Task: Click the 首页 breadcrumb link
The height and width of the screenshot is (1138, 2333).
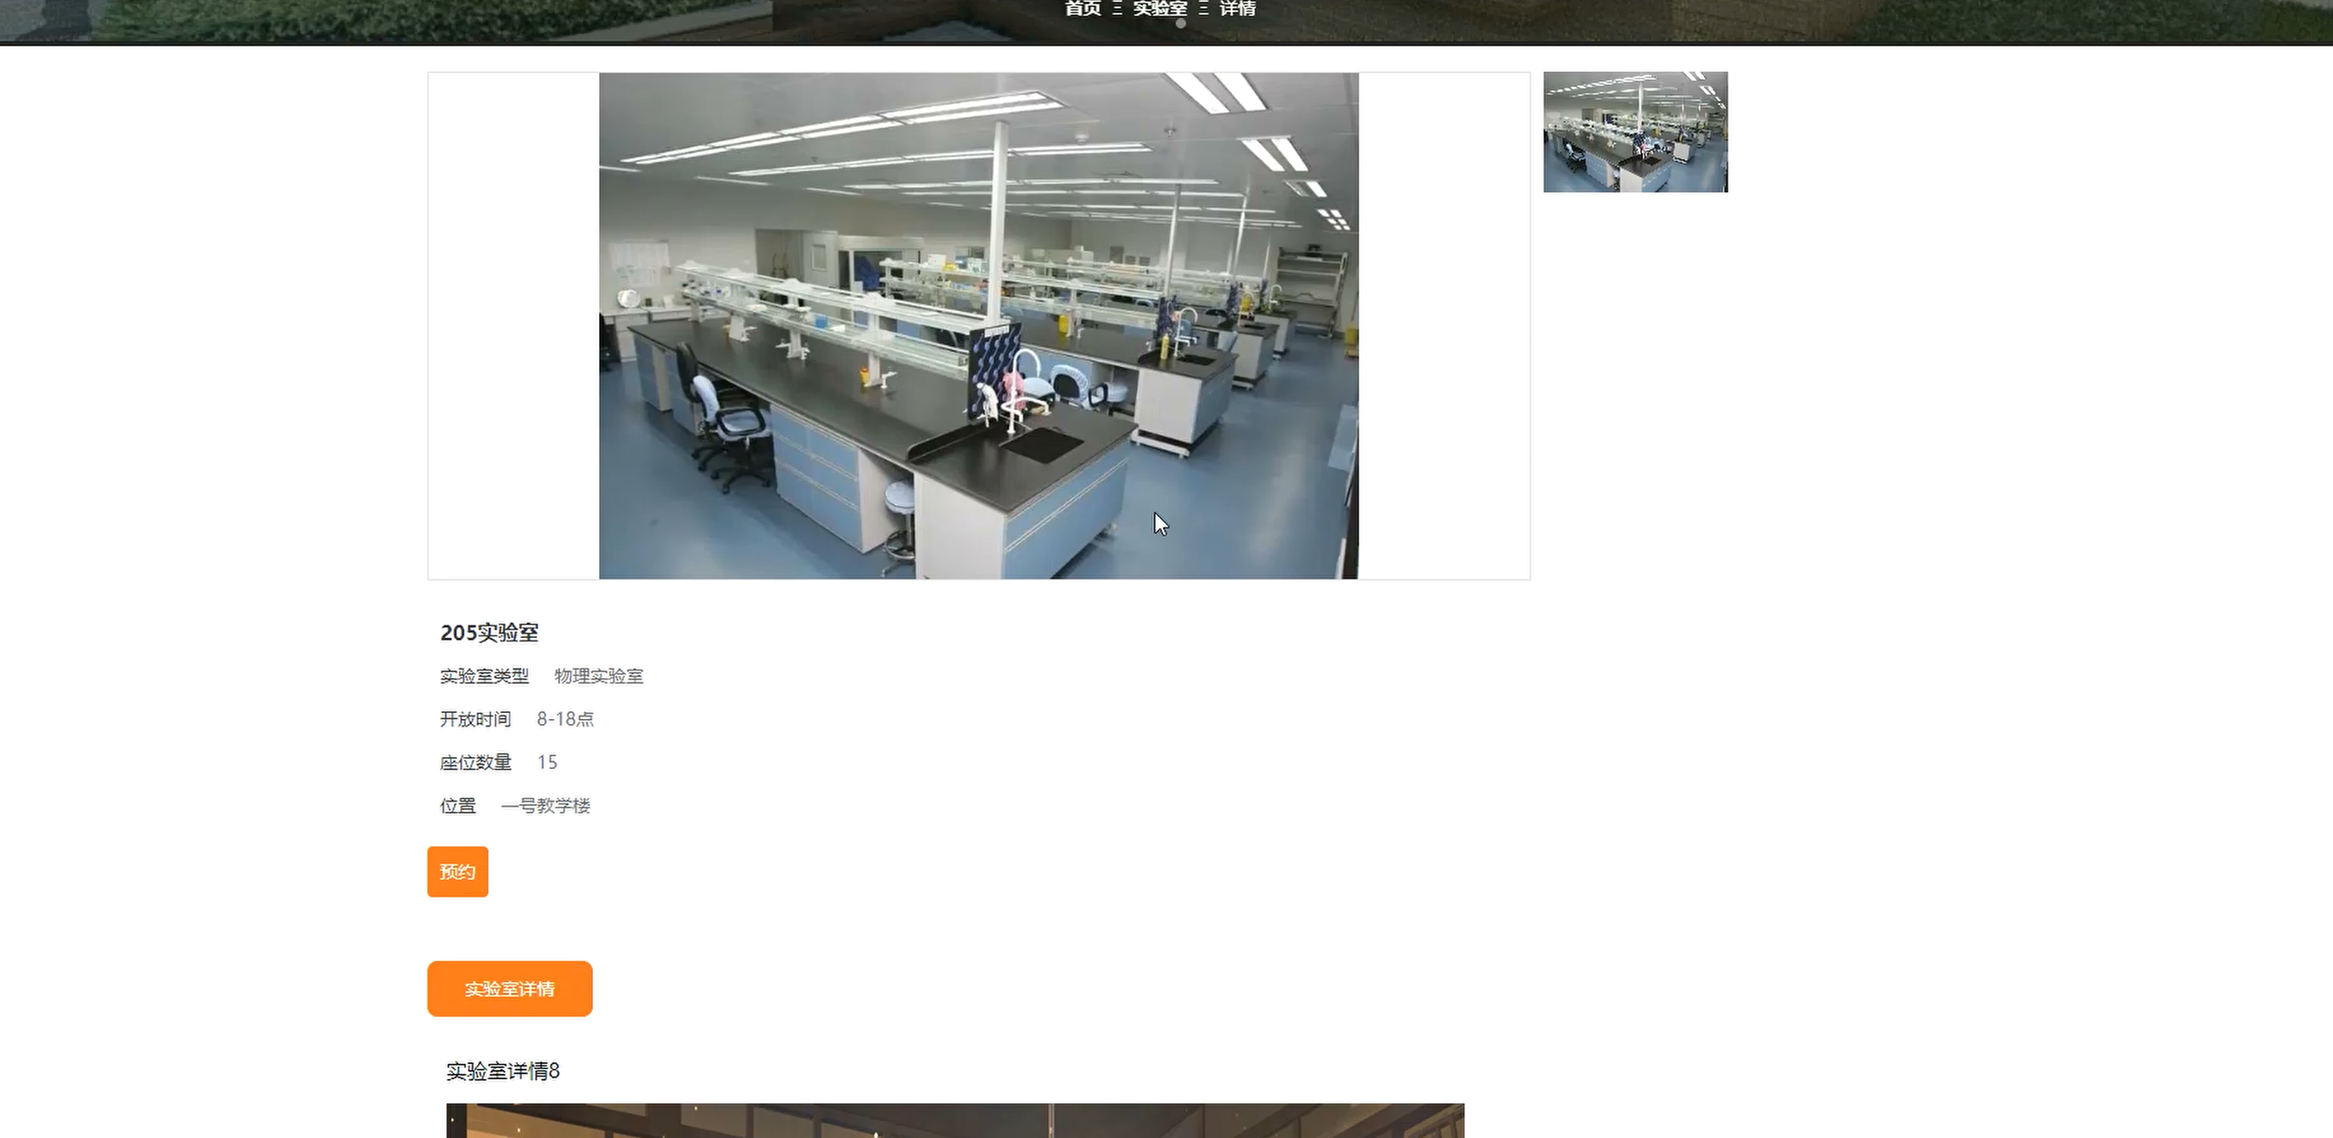Action: tap(1082, 9)
